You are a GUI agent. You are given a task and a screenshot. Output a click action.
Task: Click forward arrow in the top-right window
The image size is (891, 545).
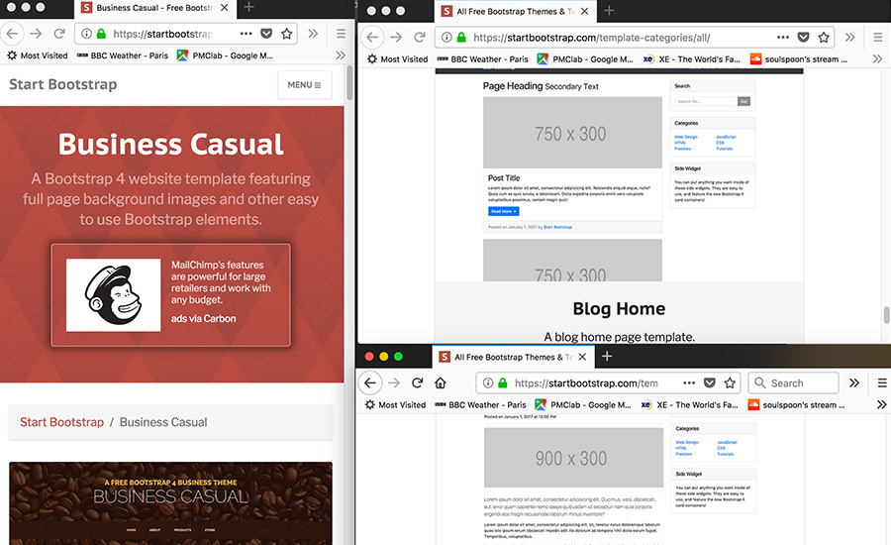(396, 37)
